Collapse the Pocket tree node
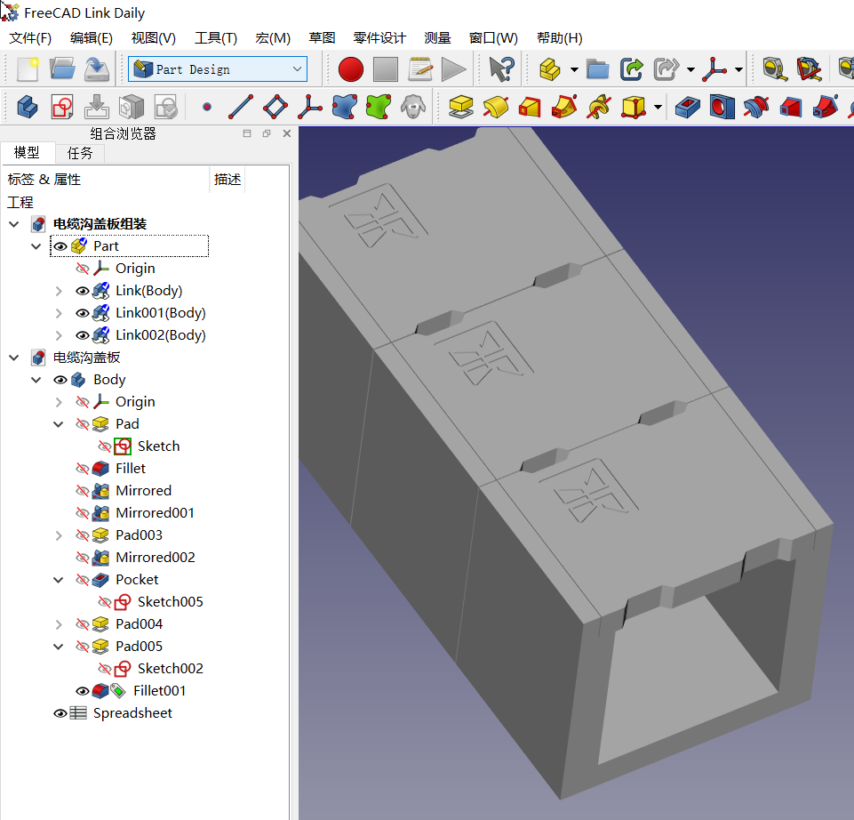Screen dimensions: 854x820 [x=59, y=580]
